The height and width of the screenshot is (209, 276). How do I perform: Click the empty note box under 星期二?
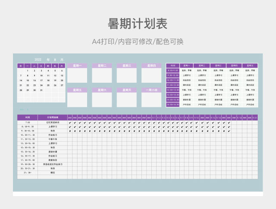[x=102, y=75]
